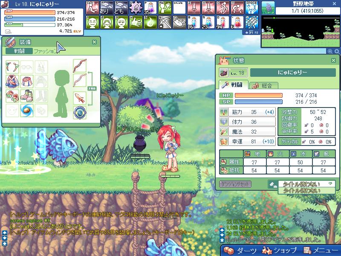
Task: Open the ショップ button
Action: tap(279, 250)
